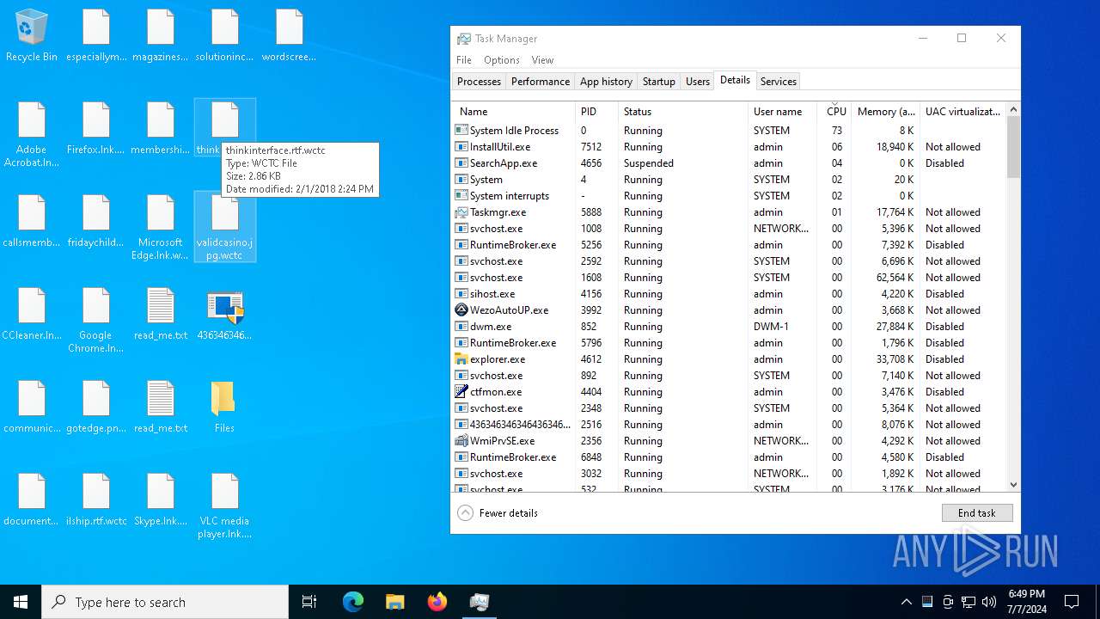Switch to the Users tab
1100x619 pixels.
(x=698, y=82)
